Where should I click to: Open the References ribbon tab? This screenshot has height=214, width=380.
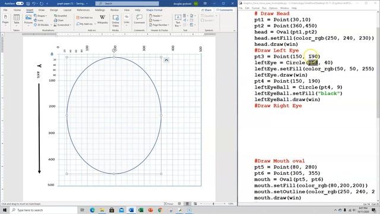tap(83, 10)
